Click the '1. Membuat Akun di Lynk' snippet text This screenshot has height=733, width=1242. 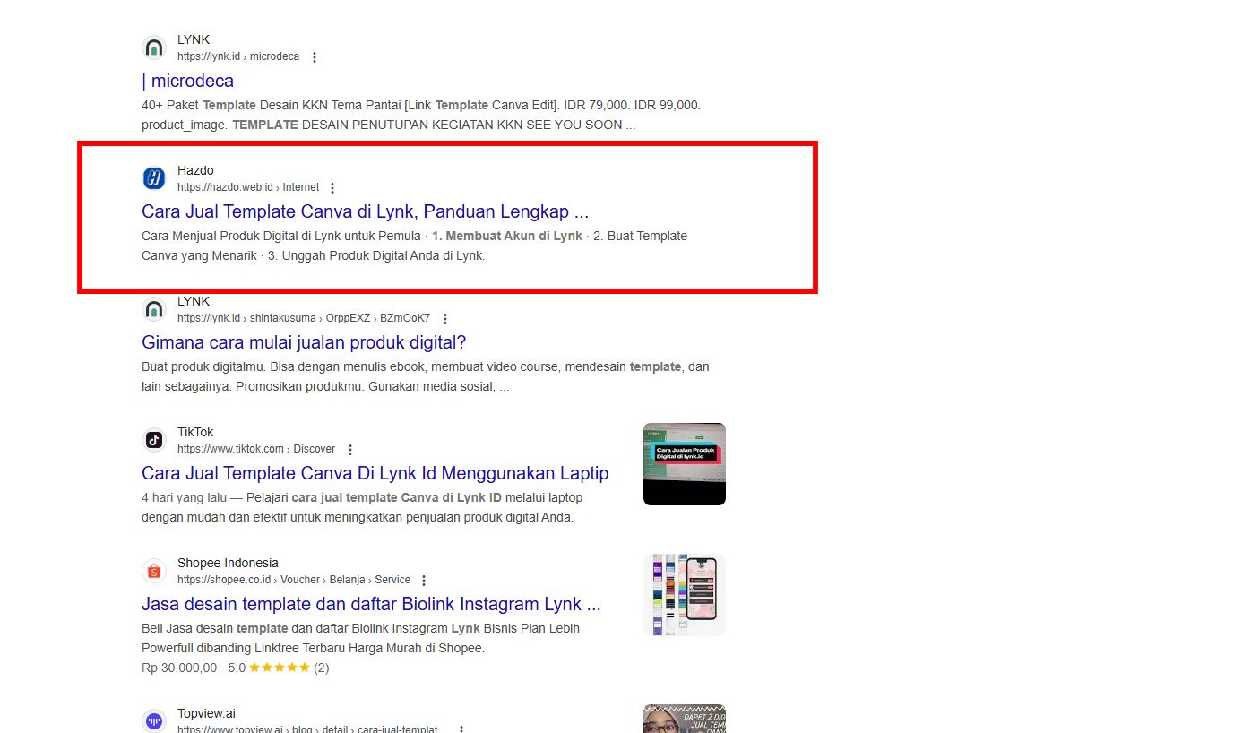coord(507,236)
